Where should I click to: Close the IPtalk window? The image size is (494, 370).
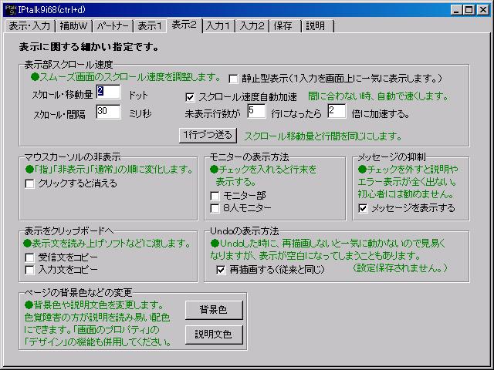click(x=482, y=10)
